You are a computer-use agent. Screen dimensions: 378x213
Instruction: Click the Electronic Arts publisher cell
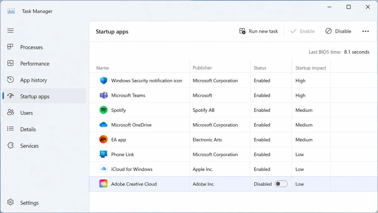pyautogui.click(x=207, y=140)
